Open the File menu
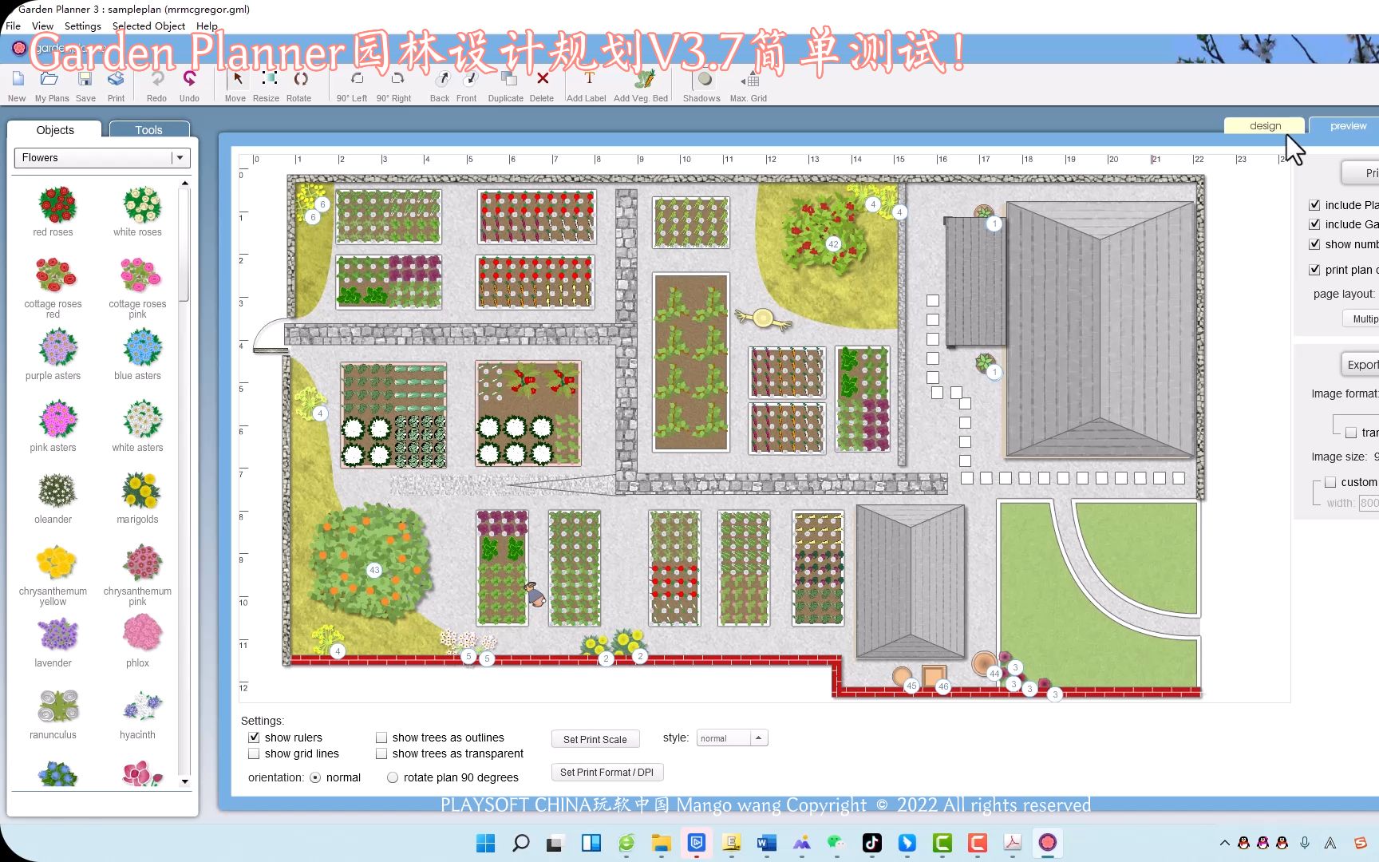 (13, 26)
